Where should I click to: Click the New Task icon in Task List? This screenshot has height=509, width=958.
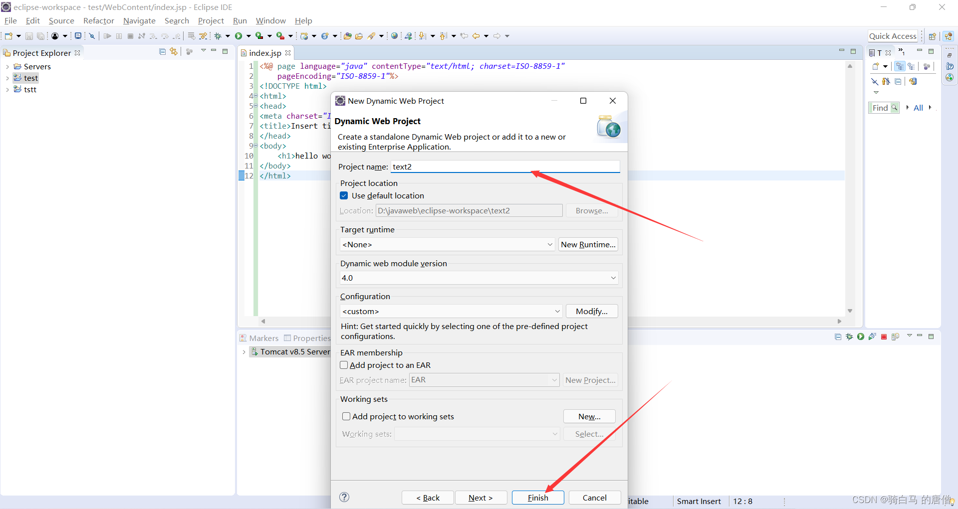(x=876, y=66)
